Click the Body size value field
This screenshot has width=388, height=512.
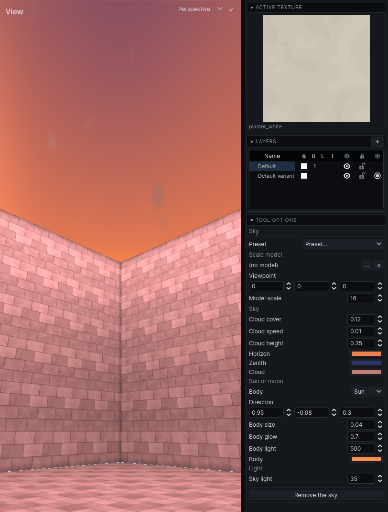point(361,424)
